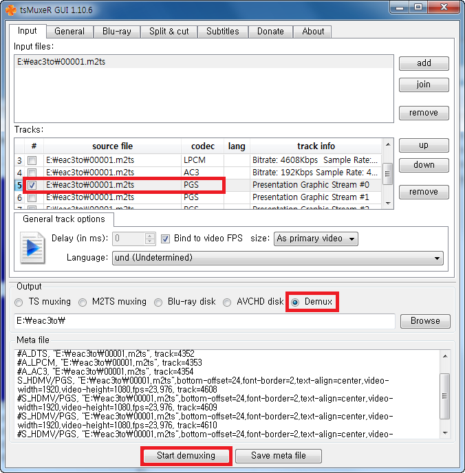Enable the checkbox for track 3 LPCM
Screen dimensions: 465x473
pyautogui.click(x=32, y=160)
